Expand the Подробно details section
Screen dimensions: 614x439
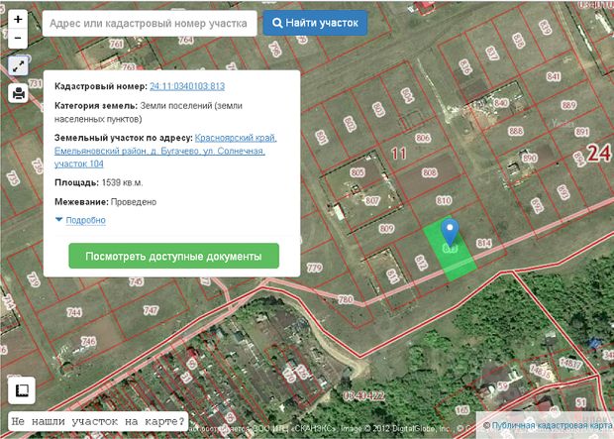click(x=80, y=220)
